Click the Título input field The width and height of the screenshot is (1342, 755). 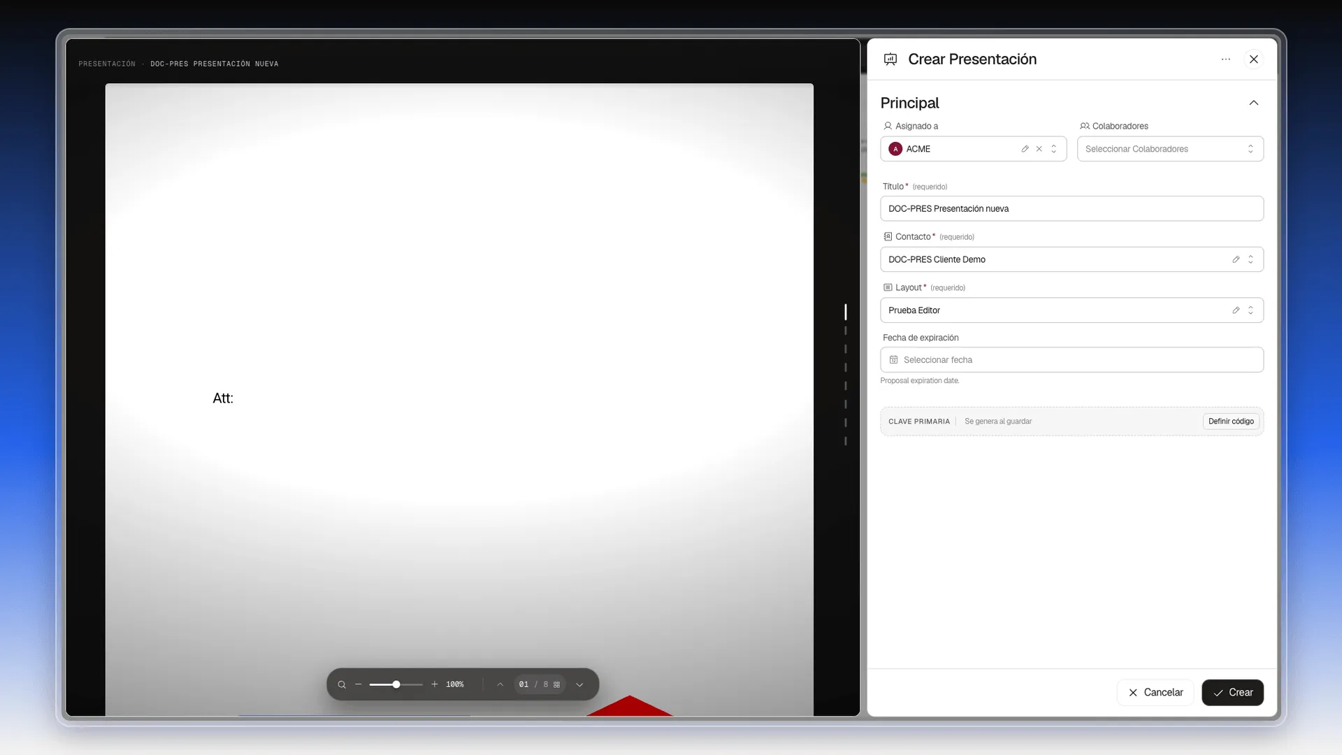[x=1072, y=208]
